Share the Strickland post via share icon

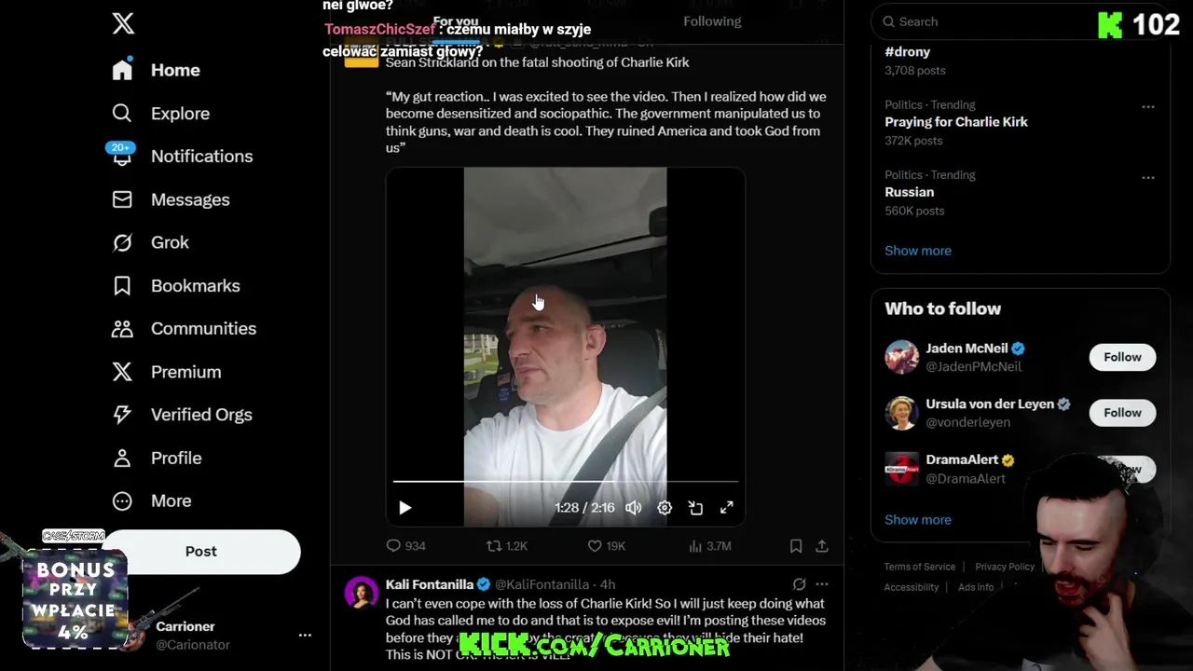coord(822,546)
